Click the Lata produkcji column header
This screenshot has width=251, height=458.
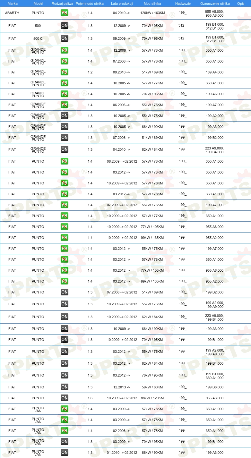pos(122,3)
